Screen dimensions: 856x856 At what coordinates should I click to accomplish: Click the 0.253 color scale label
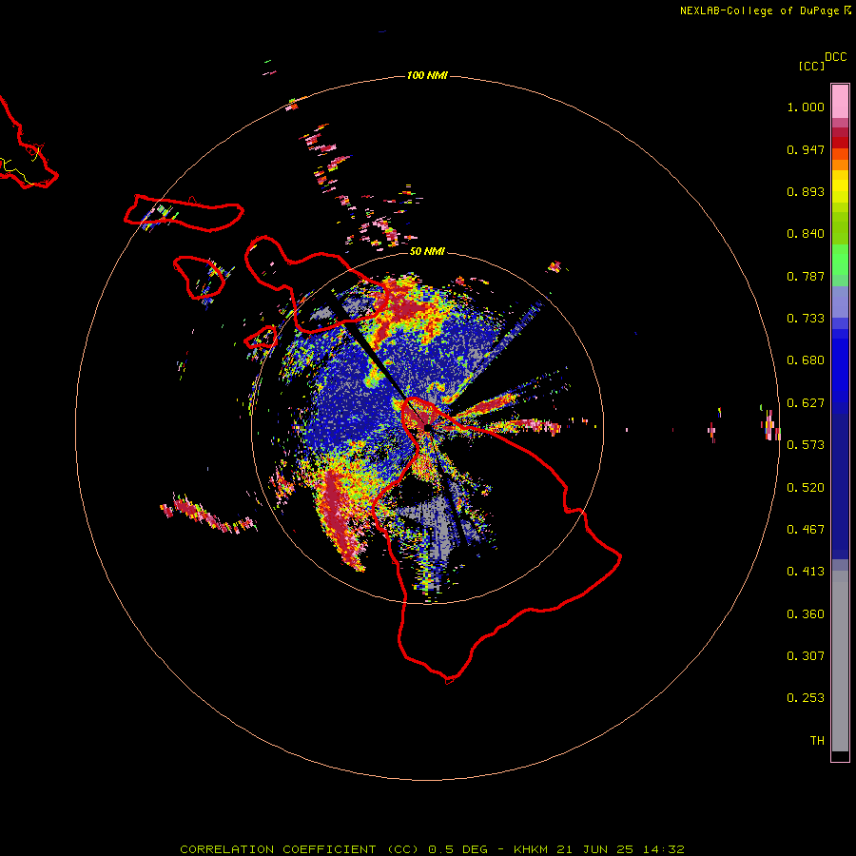click(806, 698)
